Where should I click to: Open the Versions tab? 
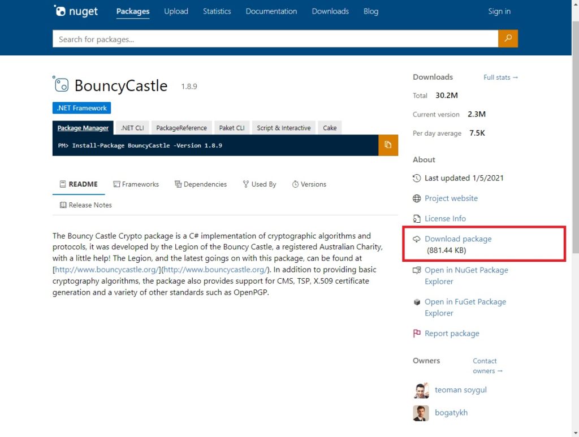click(x=309, y=184)
